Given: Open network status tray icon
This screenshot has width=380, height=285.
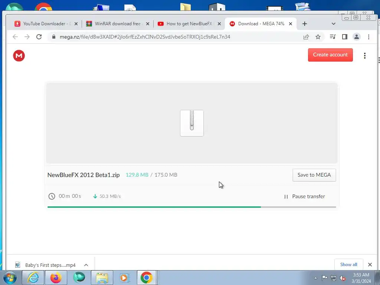Looking at the screenshot, I should pyautogui.click(x=334, y=278).
